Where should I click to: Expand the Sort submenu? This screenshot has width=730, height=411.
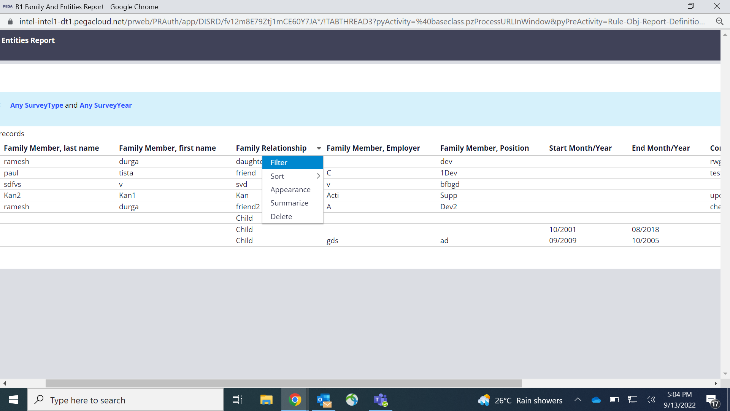[293, 176]
